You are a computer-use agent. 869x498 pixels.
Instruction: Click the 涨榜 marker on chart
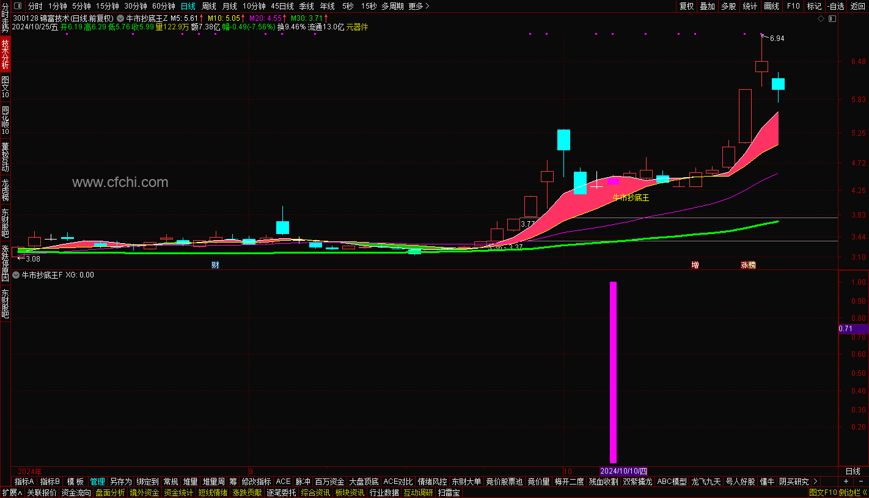click(749, 265)
